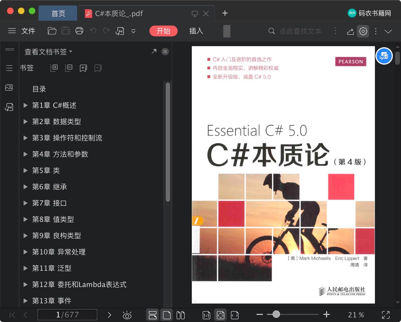Screen dimensions: 401x322
Task: Click the collapse all bookmarks icon
Action: coord(69,68)
